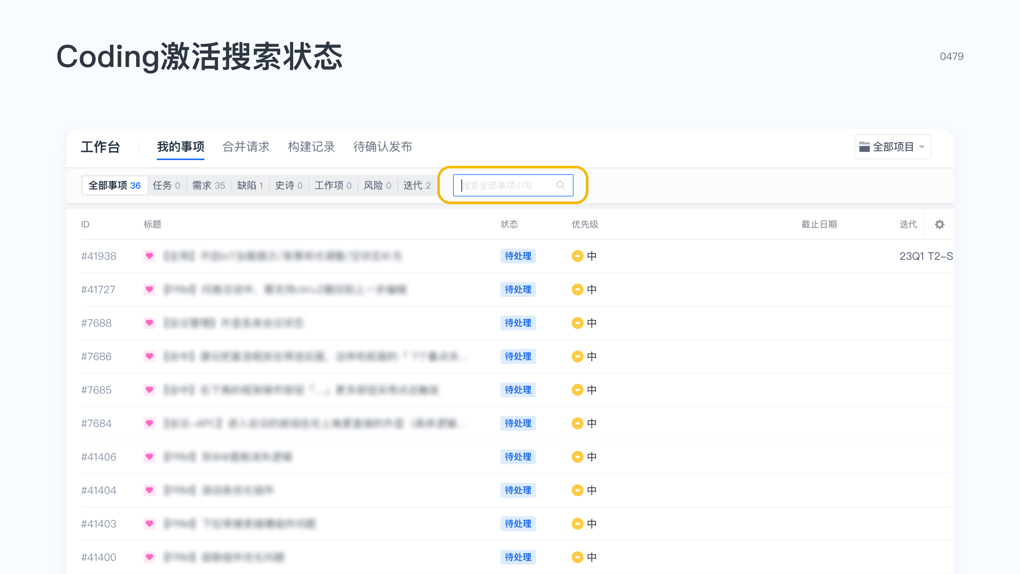Focus the 搜索全部事项 search field
This screenshot has height=574, width=1020.
click(513, 185)
